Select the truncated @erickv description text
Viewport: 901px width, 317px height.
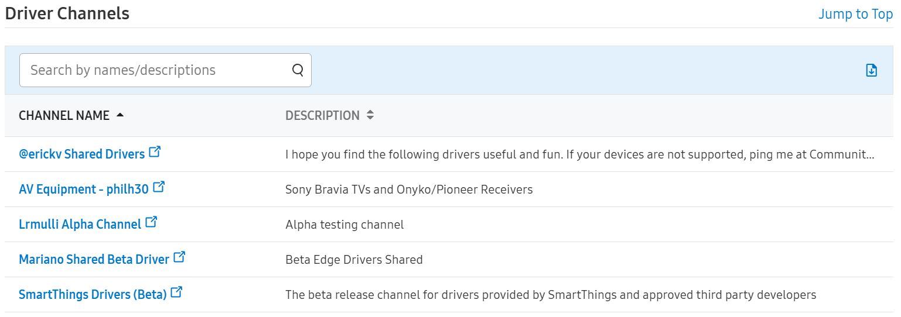[580, 154]
